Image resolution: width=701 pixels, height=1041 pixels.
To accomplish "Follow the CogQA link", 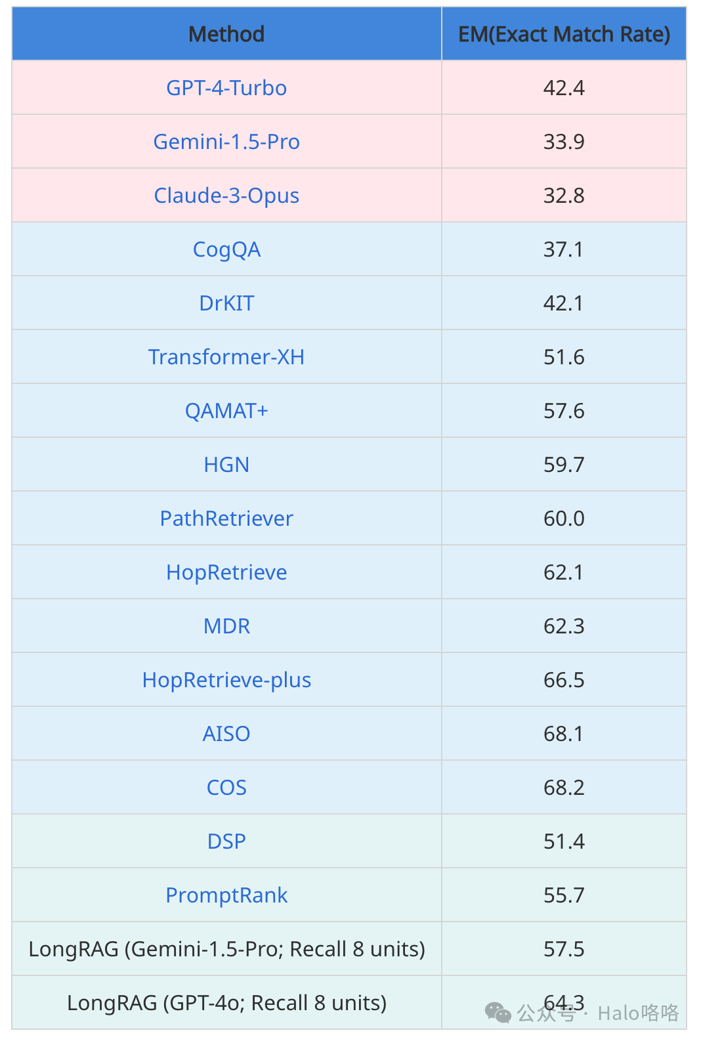I will click(x=226, y=249).
